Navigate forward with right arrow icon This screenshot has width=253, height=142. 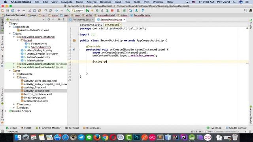[62, 11]
